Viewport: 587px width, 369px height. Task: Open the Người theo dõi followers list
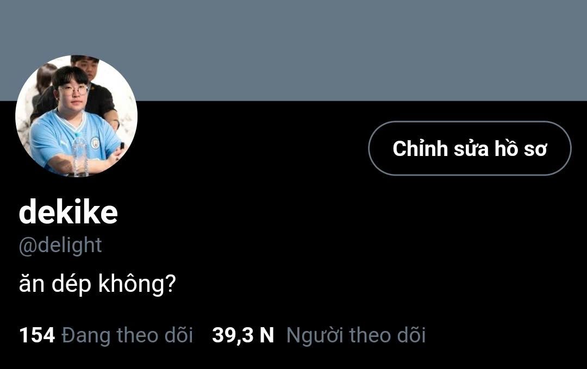356,335
